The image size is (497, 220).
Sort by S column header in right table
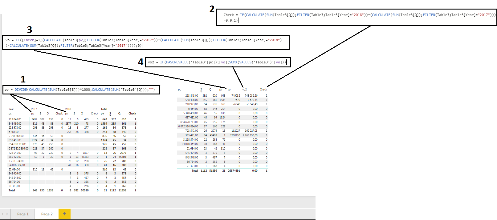tap(201, 90)
